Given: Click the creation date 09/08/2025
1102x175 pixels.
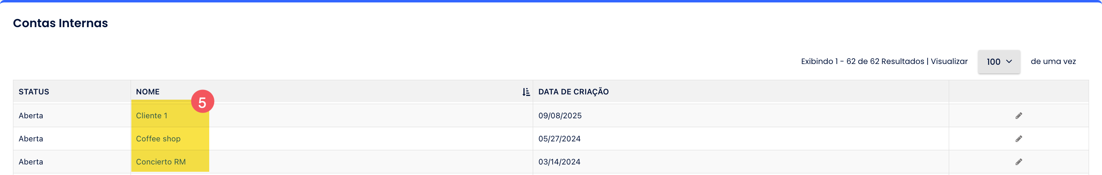Looking at the screenshot, I should (560, 115).
